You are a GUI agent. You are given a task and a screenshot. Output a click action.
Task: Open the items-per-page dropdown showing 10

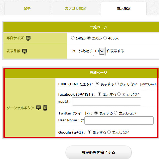point(99,51)
